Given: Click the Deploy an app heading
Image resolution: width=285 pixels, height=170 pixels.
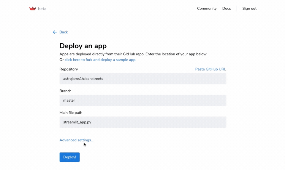Looking at the screenshot, I should point(83,46).
